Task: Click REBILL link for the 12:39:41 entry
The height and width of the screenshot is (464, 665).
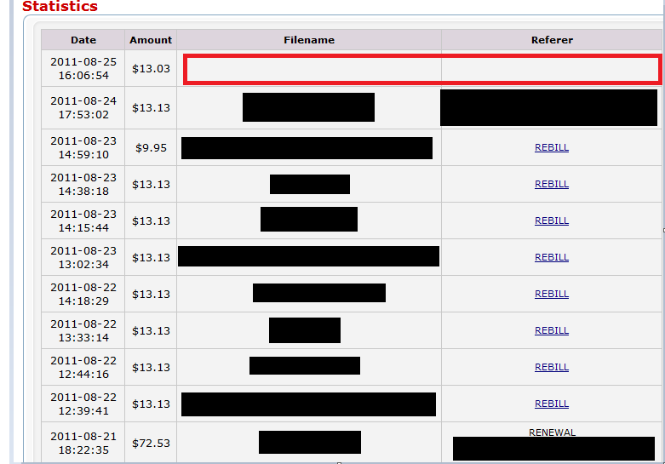Action: (552, 404)
